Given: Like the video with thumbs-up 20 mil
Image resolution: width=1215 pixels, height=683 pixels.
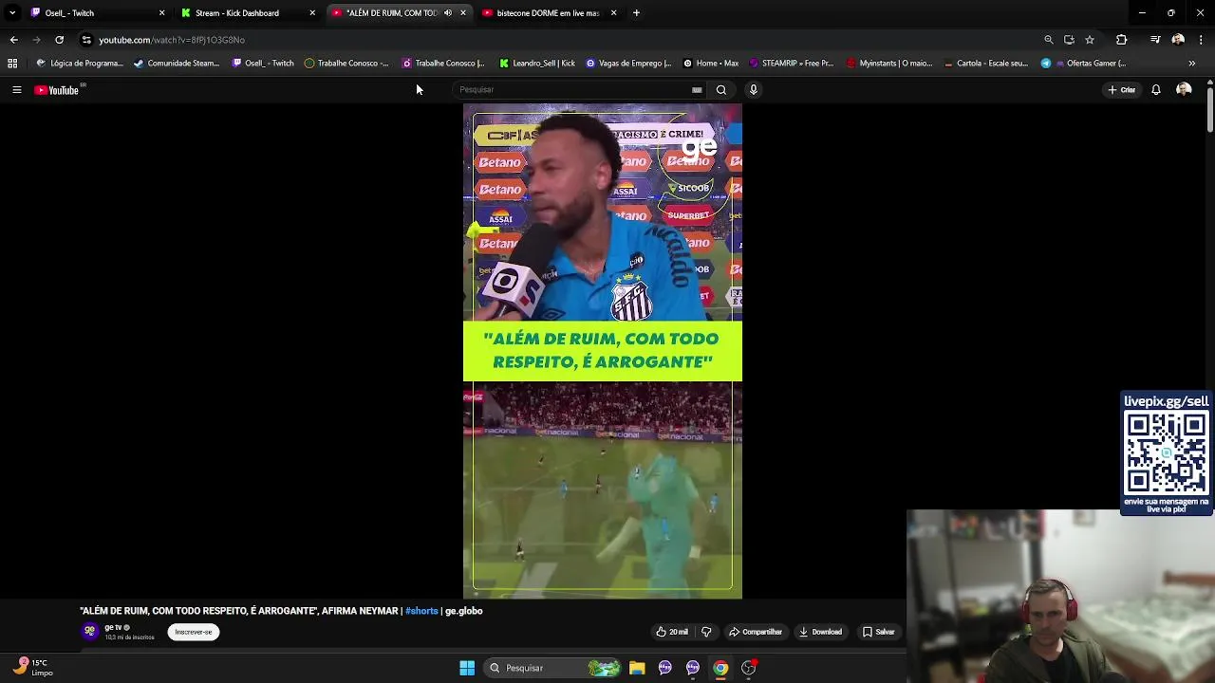Looking at the screenshot, I should point(672,632).
